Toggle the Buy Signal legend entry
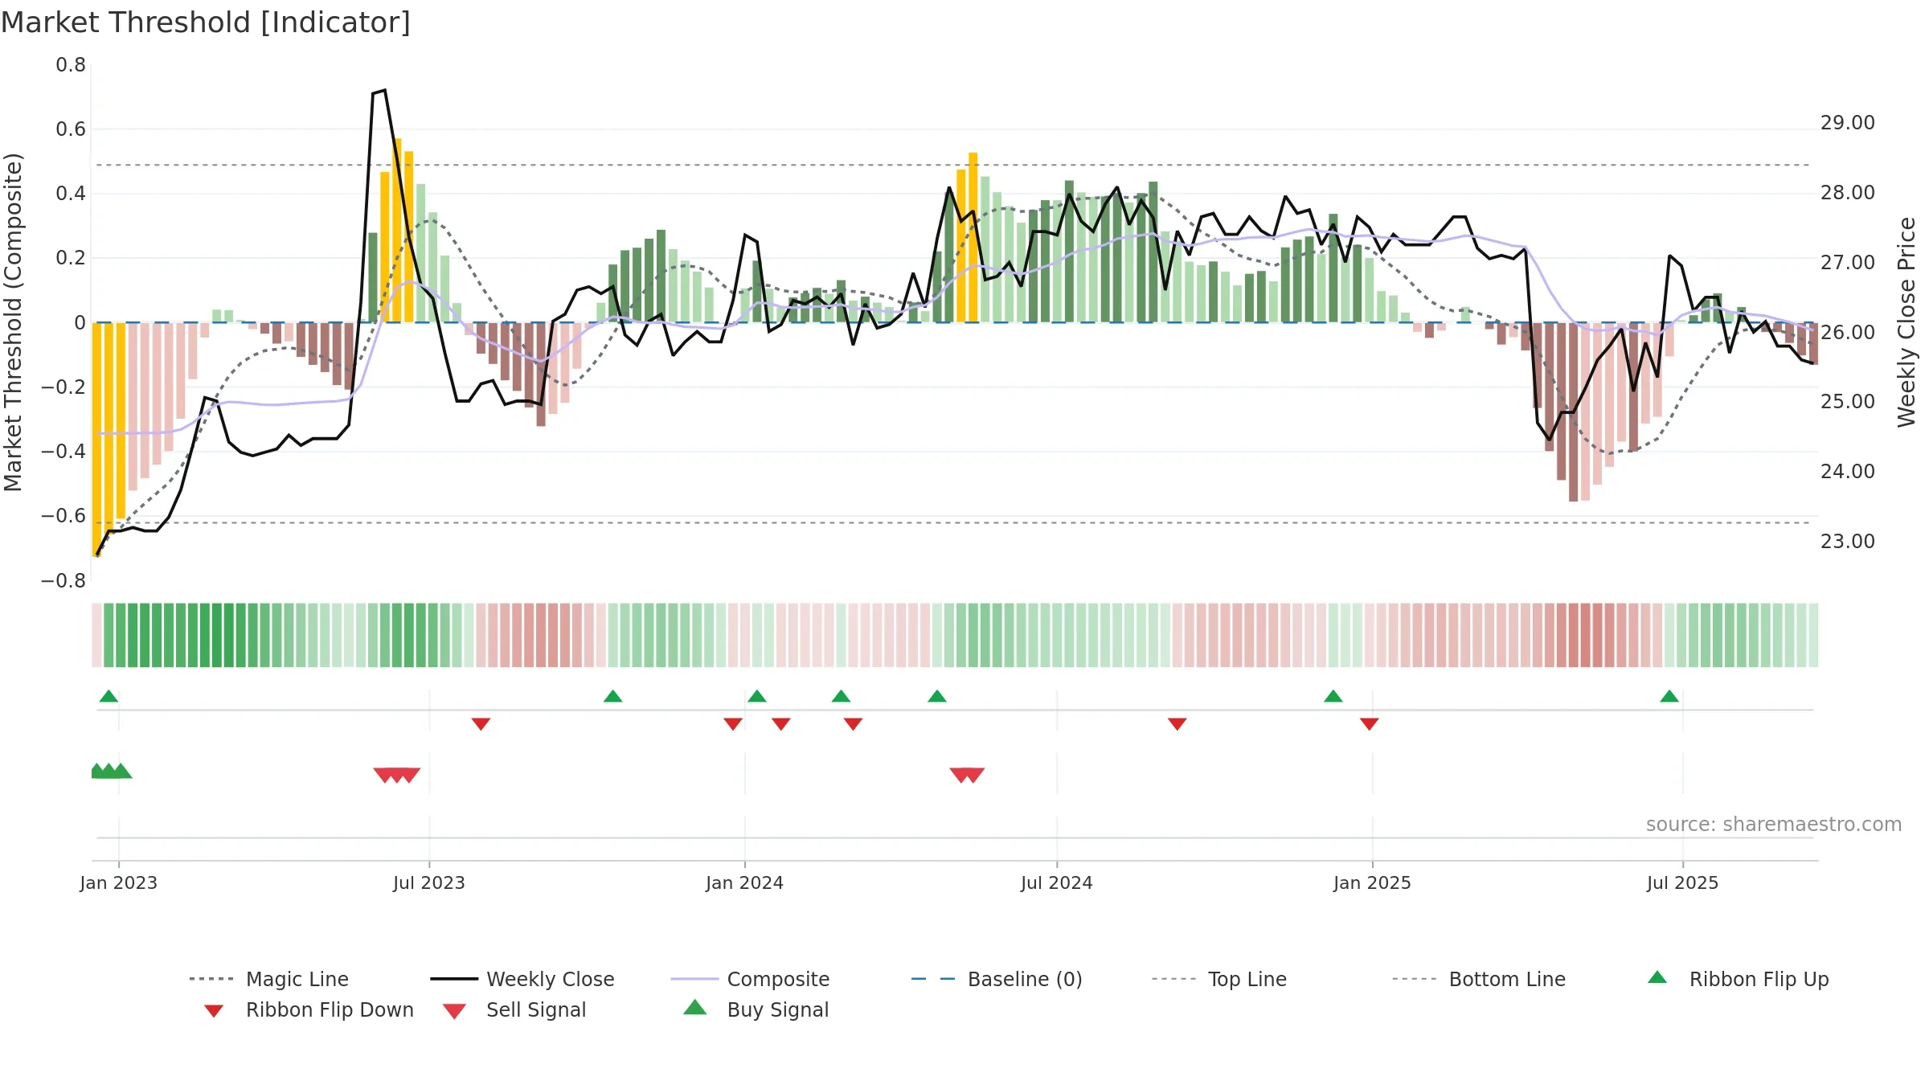Viewport: 1929px width, 1085px height. pos(756,1009)
